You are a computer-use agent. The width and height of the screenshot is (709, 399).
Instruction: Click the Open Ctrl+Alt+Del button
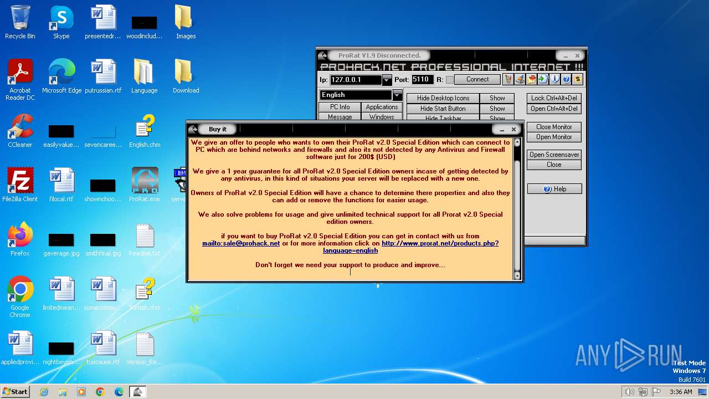554,109
